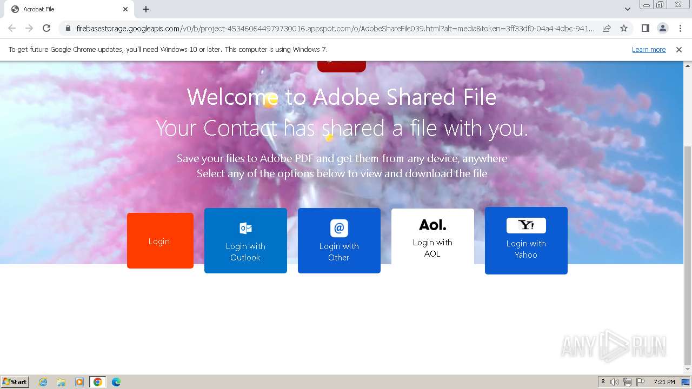This screenshot has height=389, width=692.
Task: Click the Outlook envelope icon
Action: point(245,228)
